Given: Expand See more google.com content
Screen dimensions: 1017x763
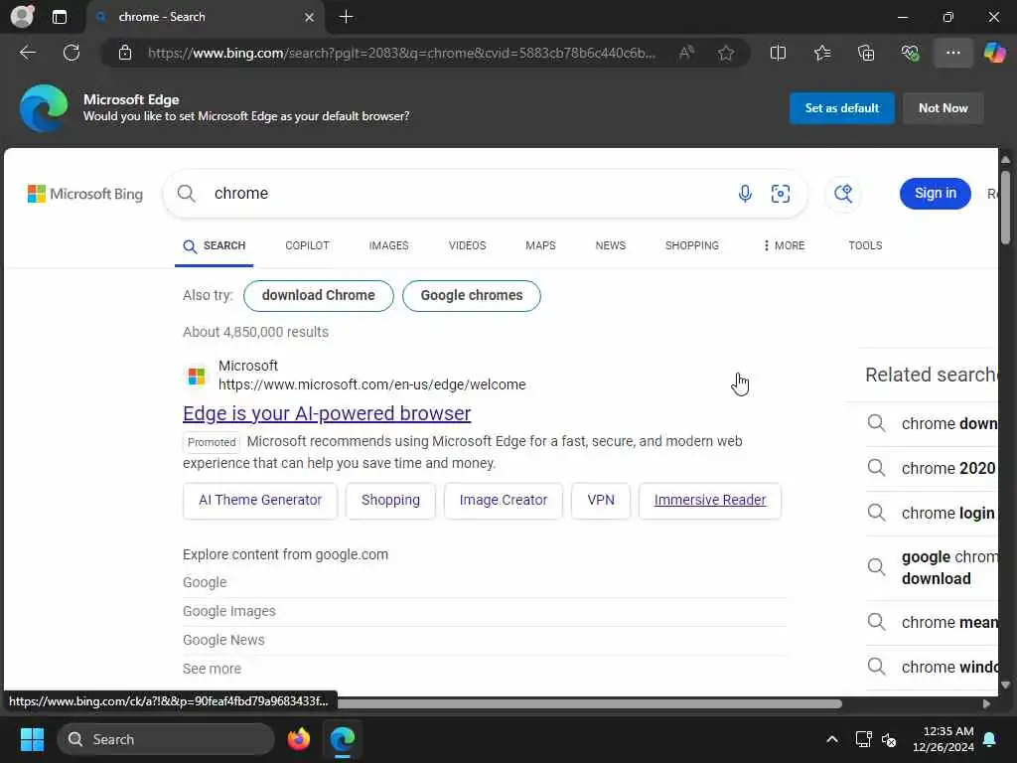Looking at the screenshot, I should tap(213, 669).
